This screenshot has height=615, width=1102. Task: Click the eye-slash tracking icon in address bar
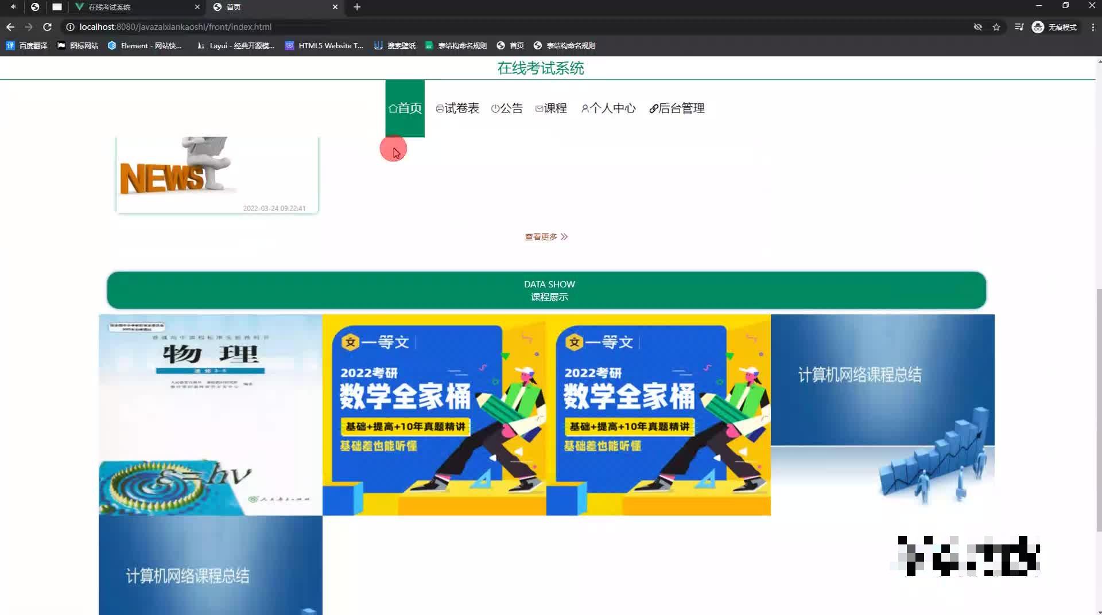click(977, 27)
